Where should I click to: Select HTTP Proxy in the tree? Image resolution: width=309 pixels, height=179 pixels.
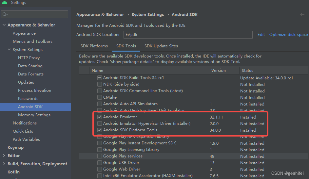point(29,58)
